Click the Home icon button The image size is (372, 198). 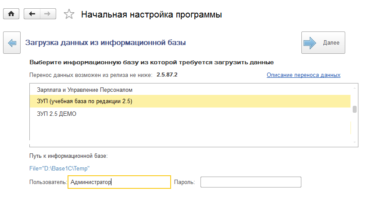(x=11, y=14)
